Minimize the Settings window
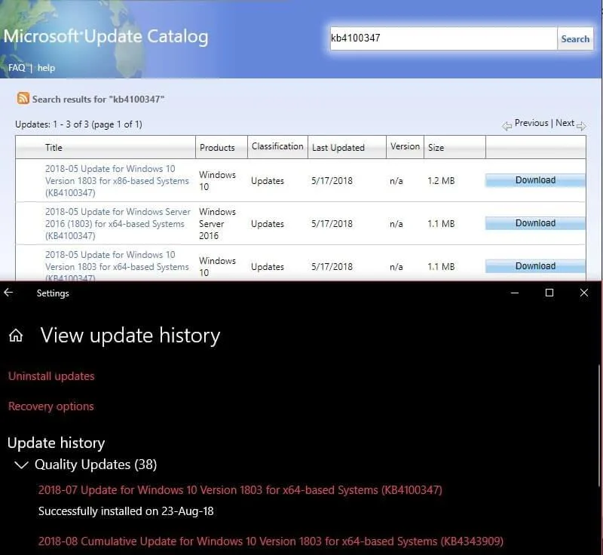The image size is (603, 555). pos(515,293)
